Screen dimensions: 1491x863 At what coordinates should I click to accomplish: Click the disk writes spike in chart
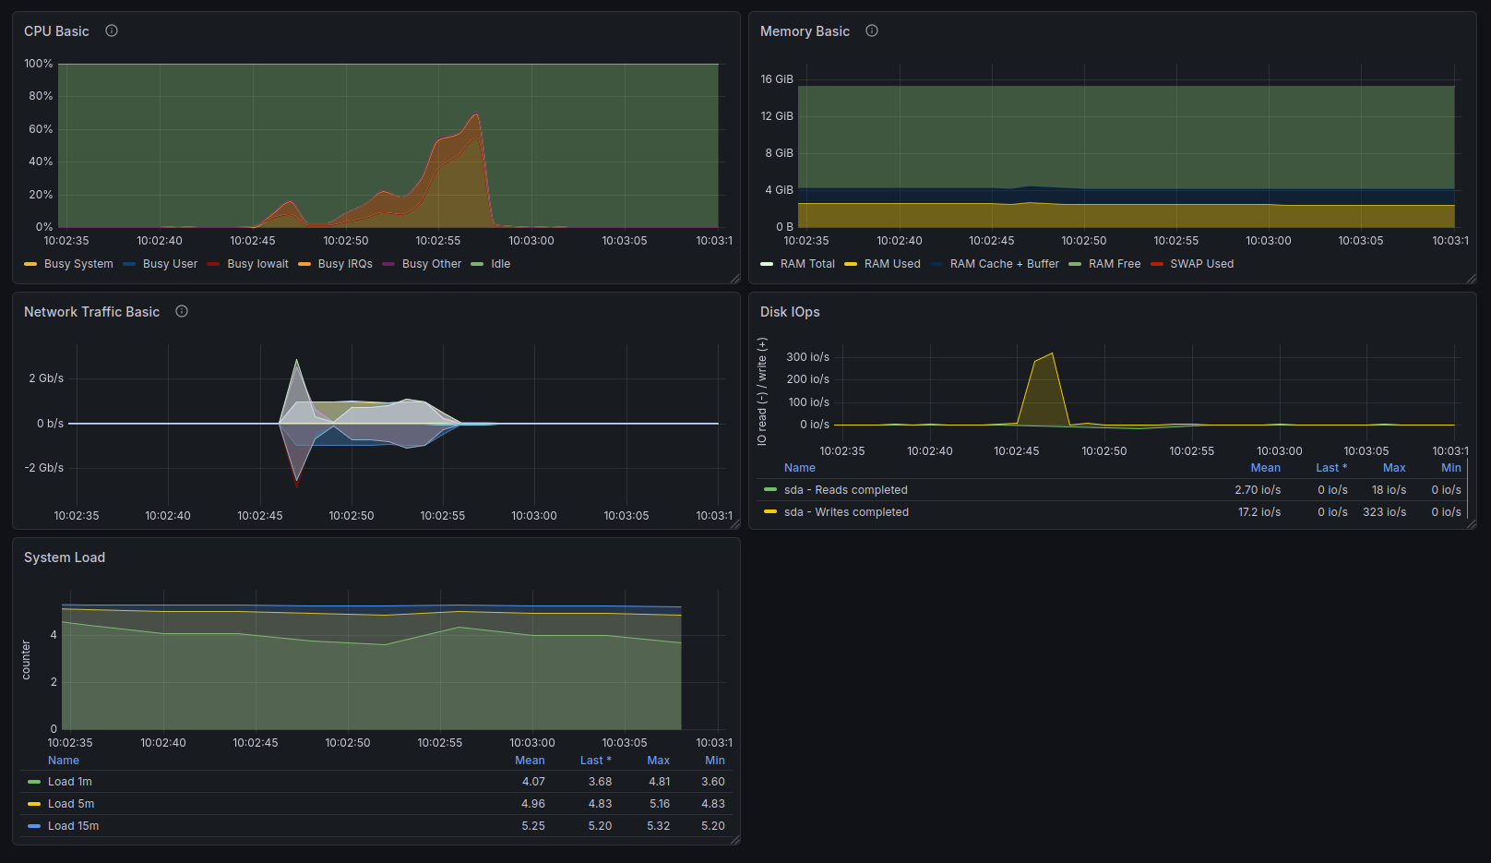[x=1052, y=354]
